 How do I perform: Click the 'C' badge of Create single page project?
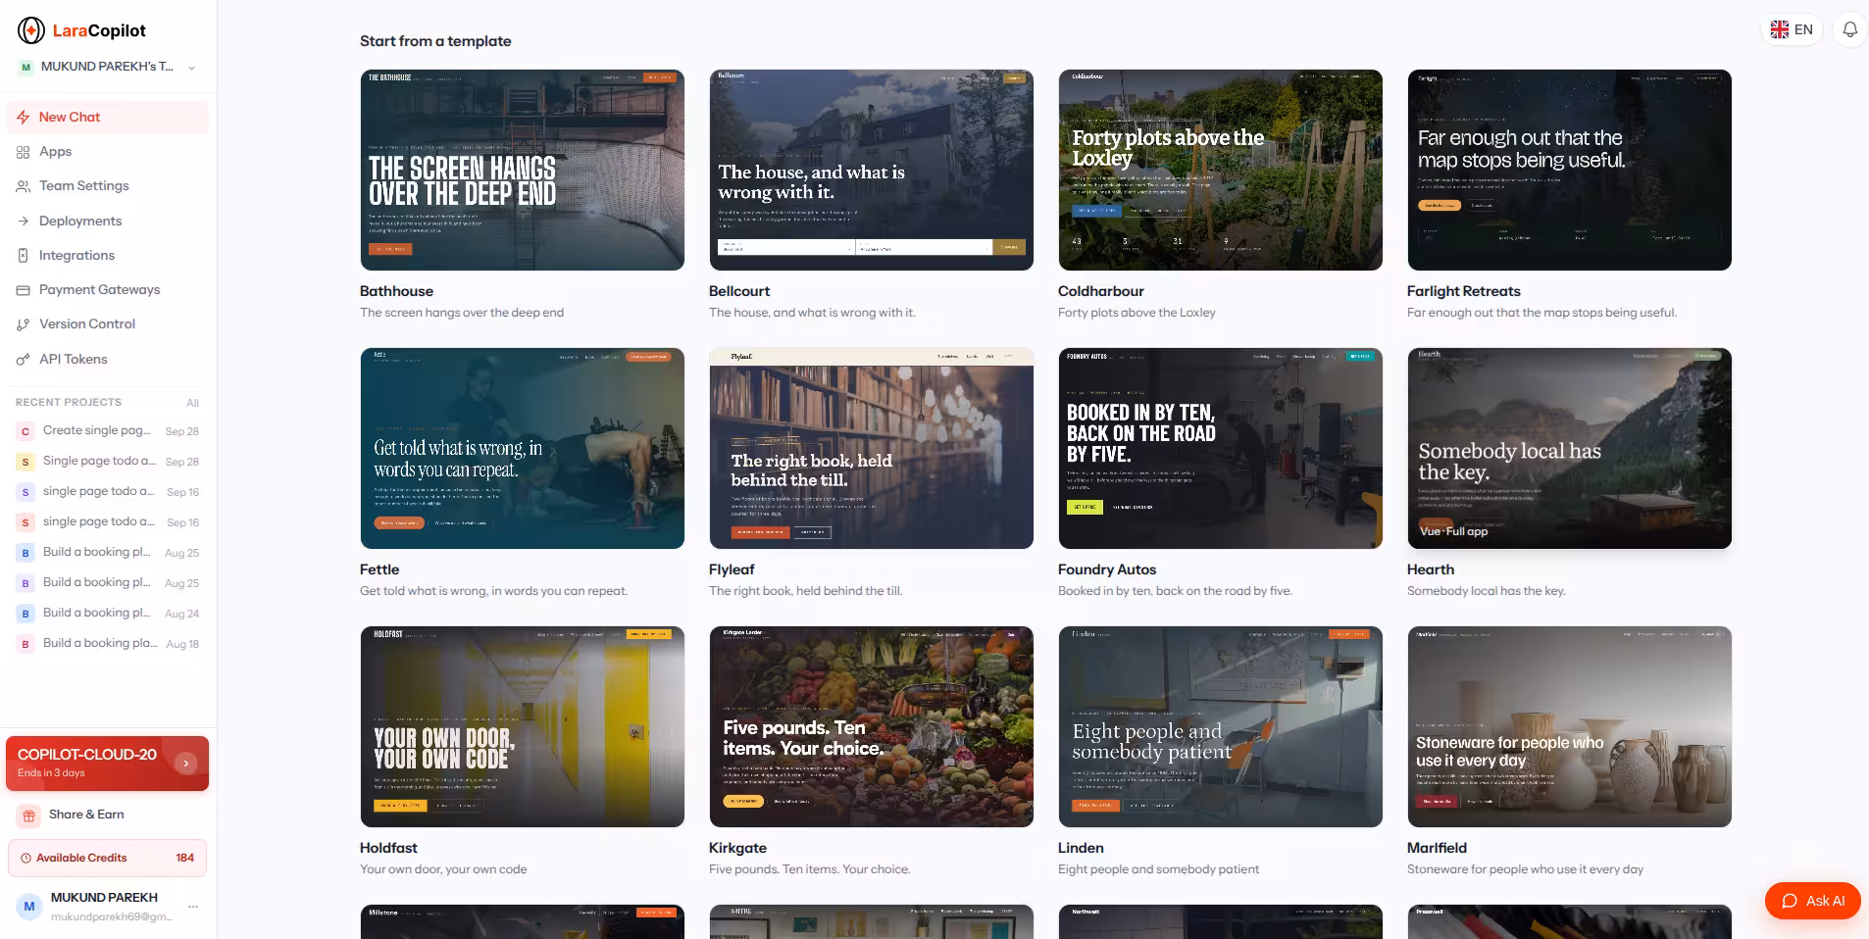[x=25, y=431]
